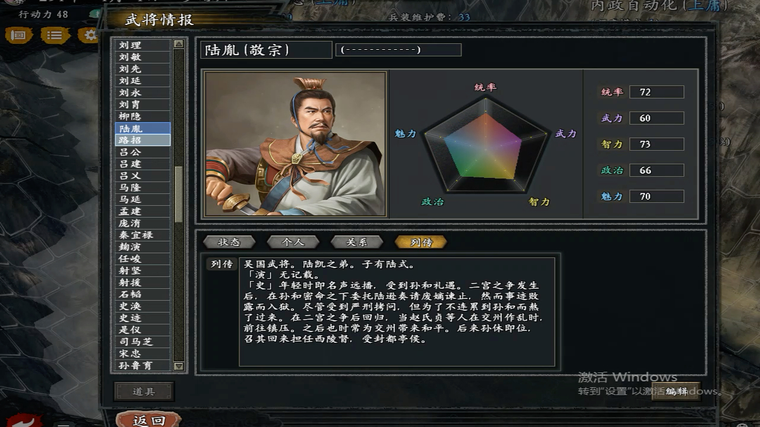Click the 统率 value field showing 72
The width and height of the screenshot is (760, 427).
(x=657, y=92)
